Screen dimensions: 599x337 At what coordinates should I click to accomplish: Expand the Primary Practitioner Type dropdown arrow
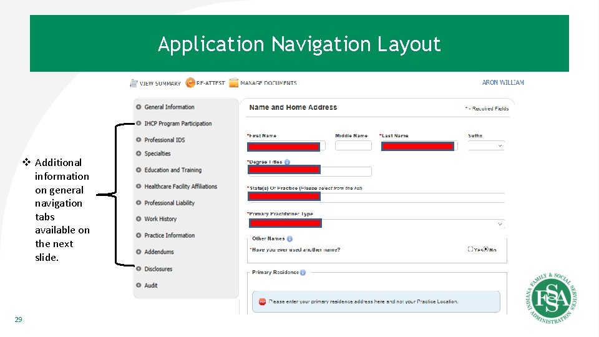[500, 224]
